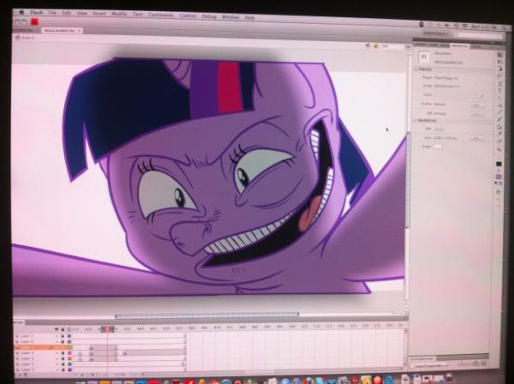The image size is (514, 384).
Task: Click the stage horizontal scrollbar thumb
Action: coord(206,315)
